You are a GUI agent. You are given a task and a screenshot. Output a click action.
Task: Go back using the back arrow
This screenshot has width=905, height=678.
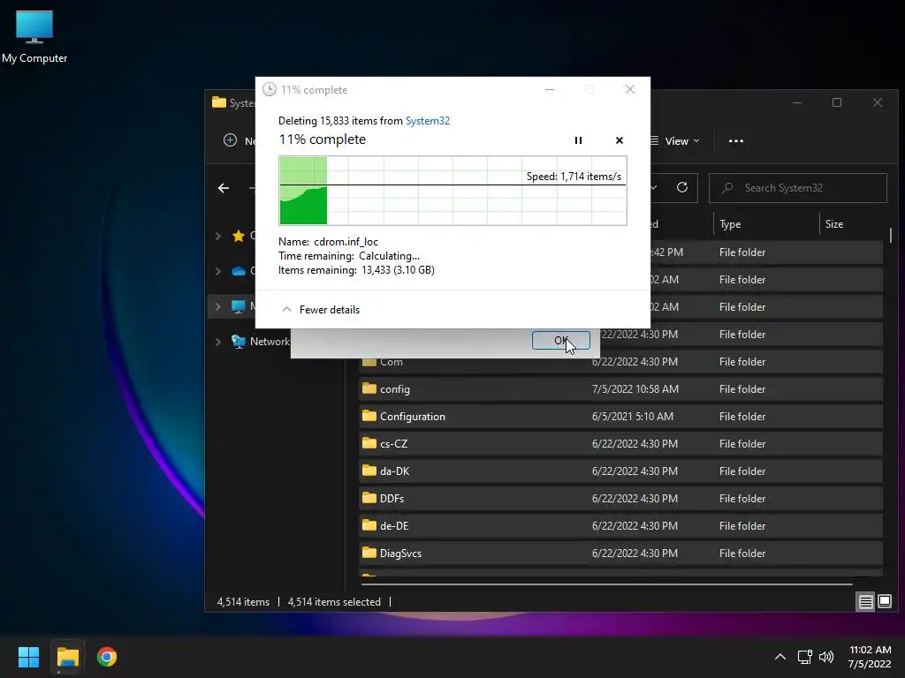click(224, 188)
